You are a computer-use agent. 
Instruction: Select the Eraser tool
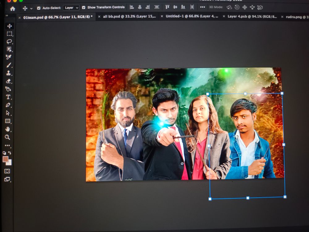(x=8, y=81)
